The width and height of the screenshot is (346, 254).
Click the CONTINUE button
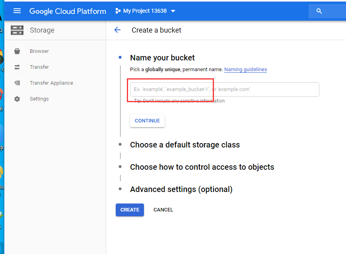[x=148, y=121]
